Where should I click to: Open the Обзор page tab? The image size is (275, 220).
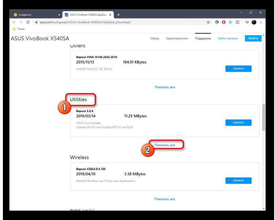(x=155, y=38)
